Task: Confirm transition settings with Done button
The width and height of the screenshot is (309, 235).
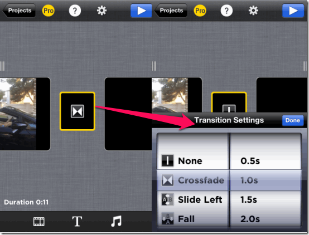Action: click(x=293, y=120)
